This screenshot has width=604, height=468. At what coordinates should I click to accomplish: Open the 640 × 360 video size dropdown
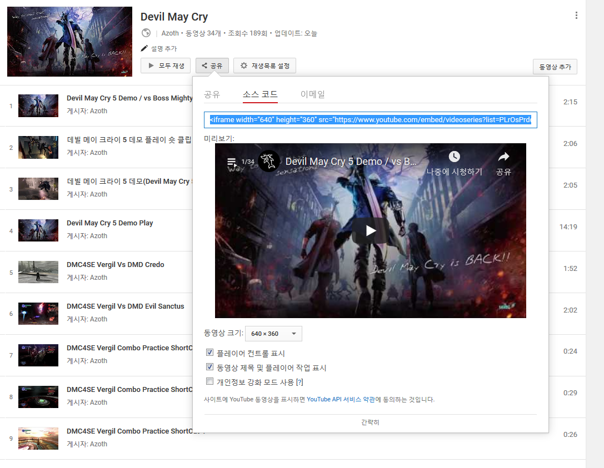click(273, 334)
